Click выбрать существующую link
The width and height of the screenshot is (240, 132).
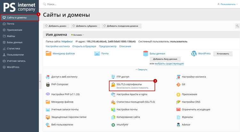click(x=169, y=63)
